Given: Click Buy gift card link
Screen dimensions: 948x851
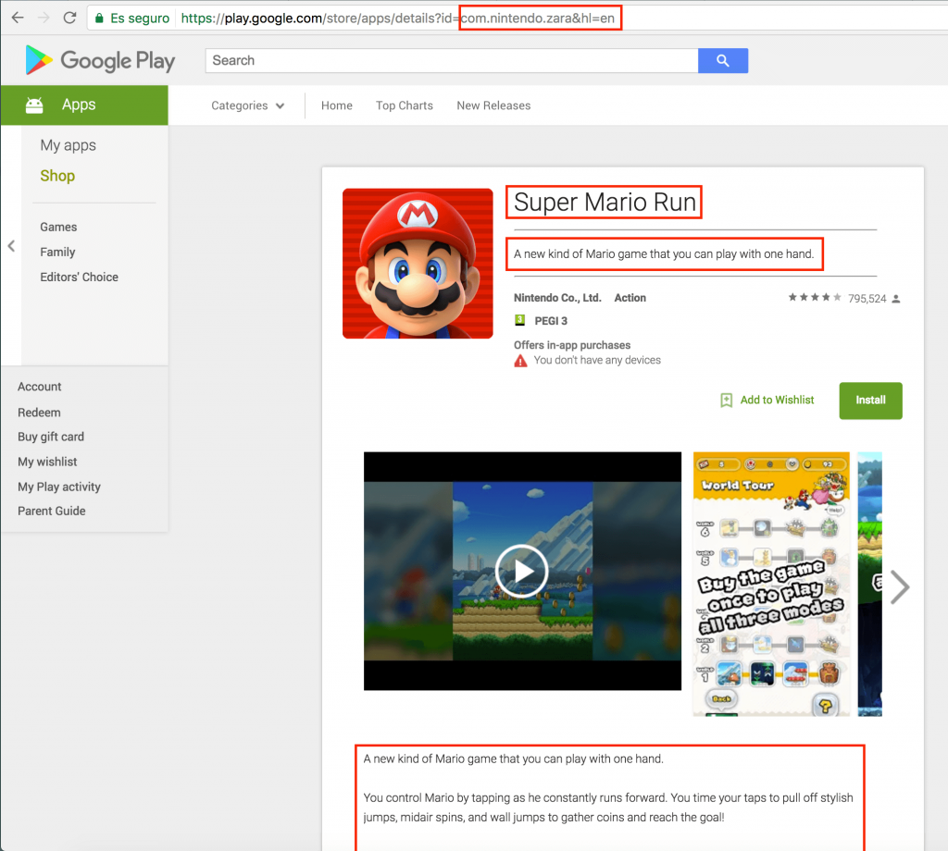Looking at the screenshot, I should (51, 437).
